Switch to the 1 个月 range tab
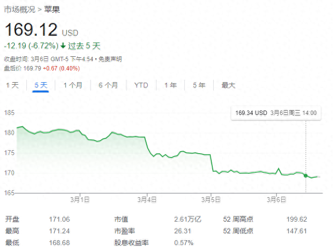The height and width of the screenshot is (250, 333). click(x=73, y=85)
